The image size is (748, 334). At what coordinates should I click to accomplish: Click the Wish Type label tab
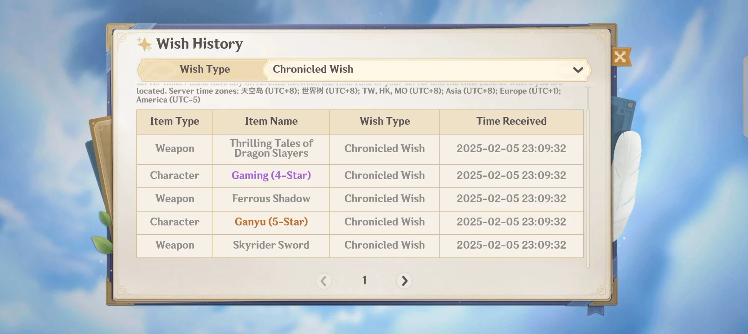tap(205, 69)
